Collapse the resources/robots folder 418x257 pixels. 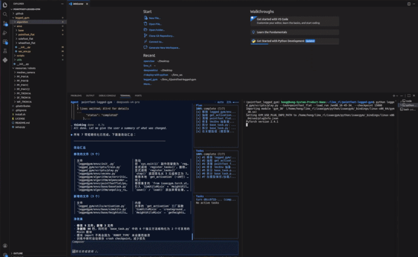(x=25, y=68)
